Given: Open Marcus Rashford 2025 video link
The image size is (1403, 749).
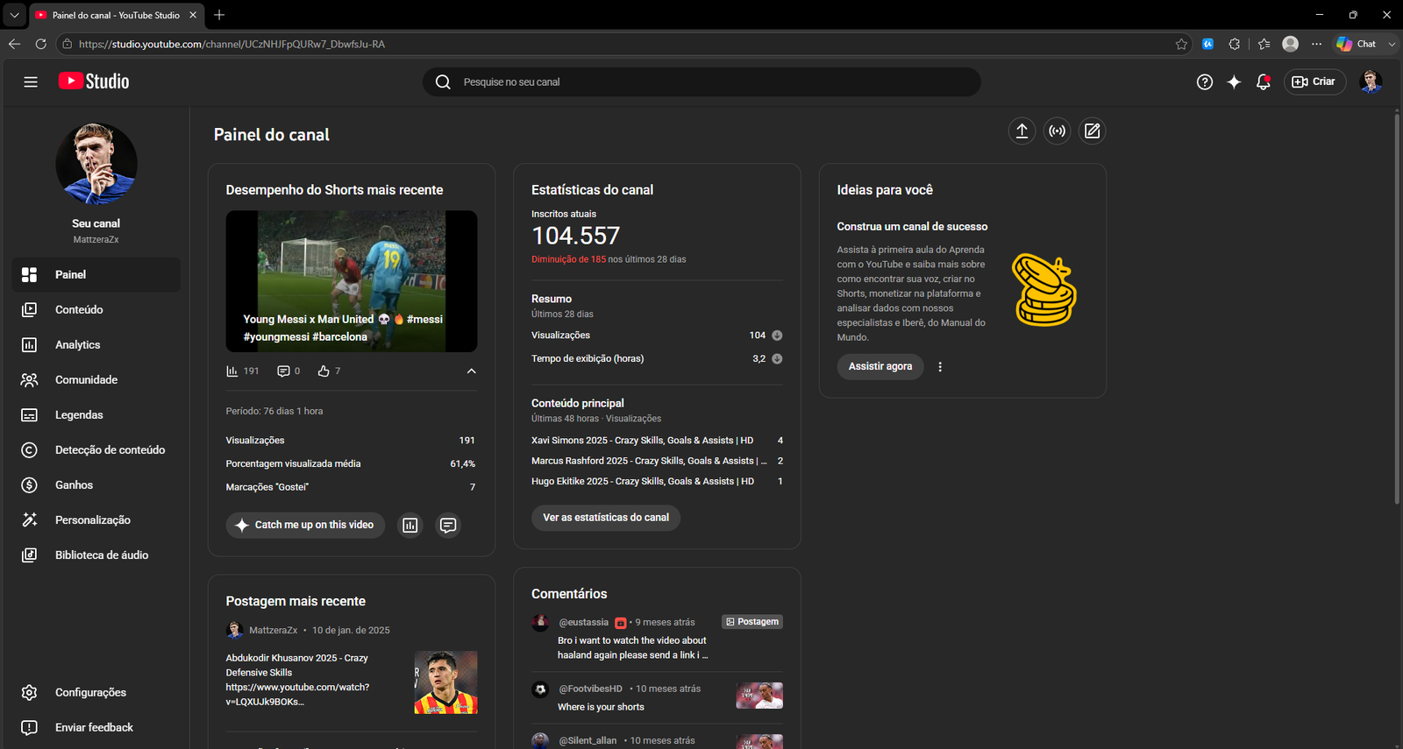Looking at the screenshot, I should click(649, 461).
